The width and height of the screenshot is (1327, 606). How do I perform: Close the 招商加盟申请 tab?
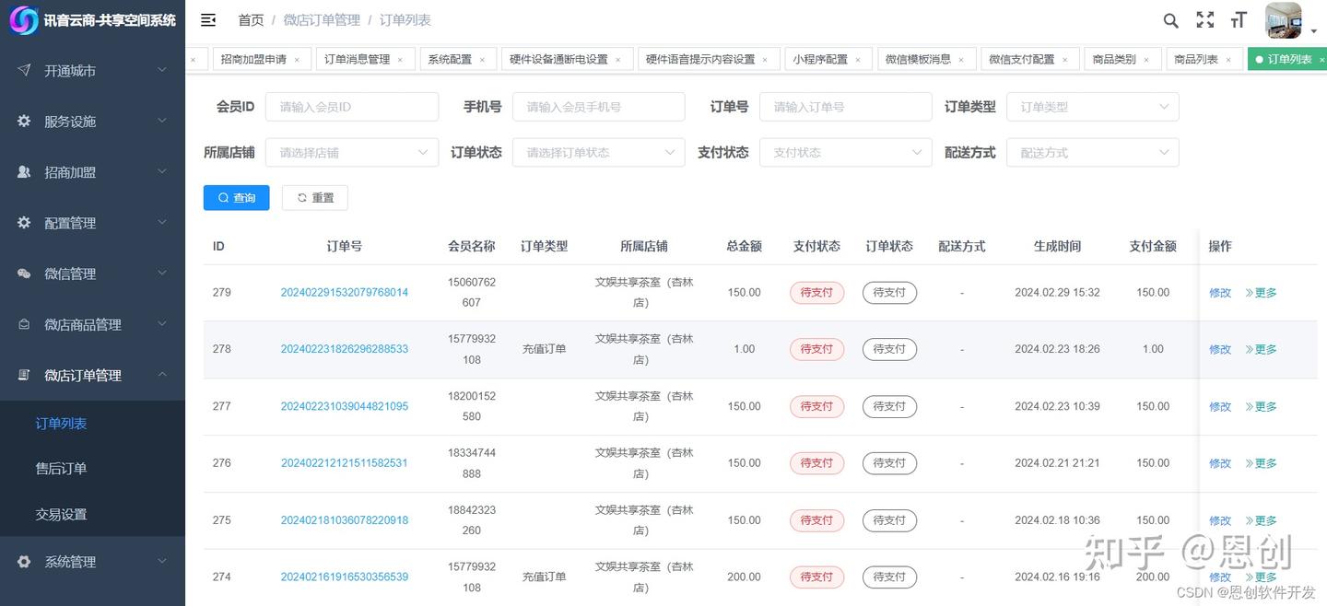297,60
